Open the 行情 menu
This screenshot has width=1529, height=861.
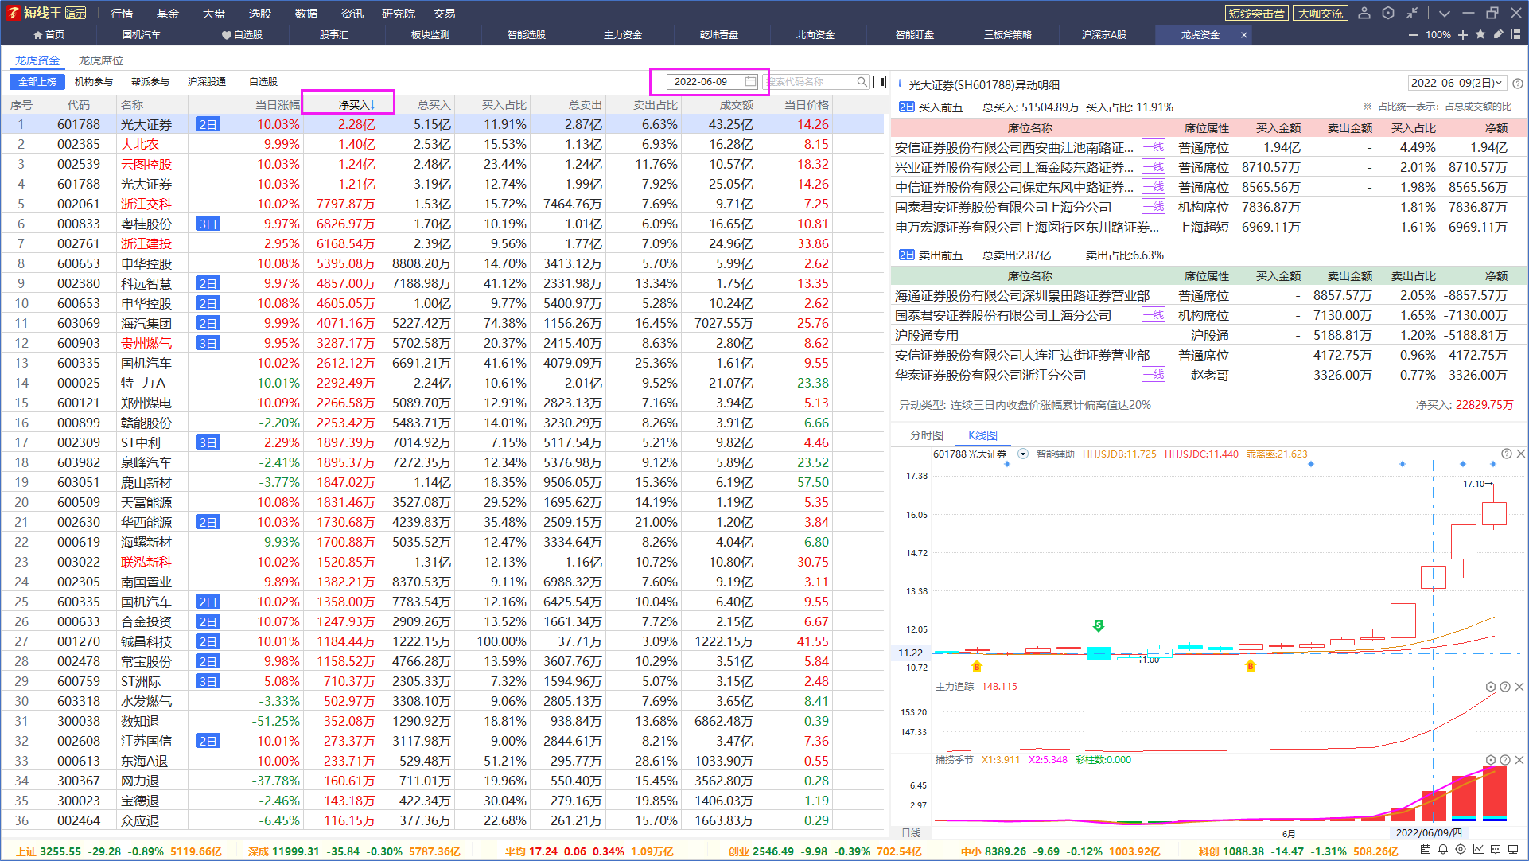pyautogui.click(x=122, y=14)
